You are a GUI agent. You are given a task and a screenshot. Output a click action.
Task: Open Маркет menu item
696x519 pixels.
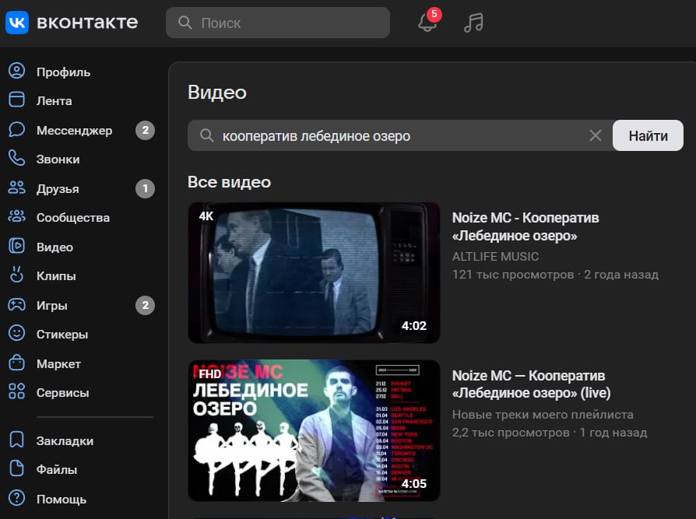click(x=58, y=363)
